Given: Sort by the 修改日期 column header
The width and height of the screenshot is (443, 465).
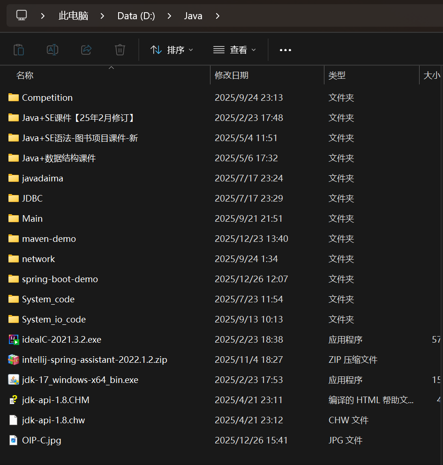Looking at the screenshot, I should [x=232, y=75].
